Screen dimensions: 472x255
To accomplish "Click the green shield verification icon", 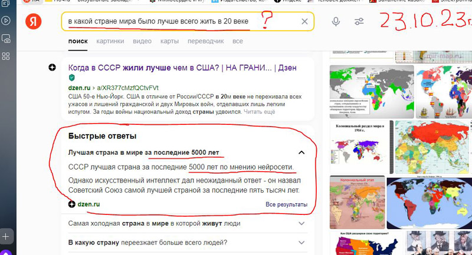I will click(72, 78).
